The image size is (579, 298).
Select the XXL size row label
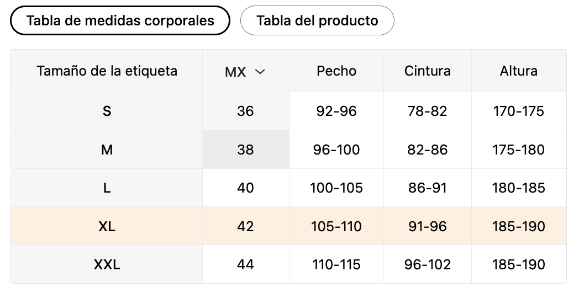pyautogui.click(x=107, y=264)
